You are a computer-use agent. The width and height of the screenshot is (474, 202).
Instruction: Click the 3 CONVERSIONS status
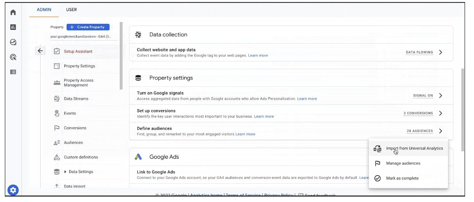click(418, 113)
